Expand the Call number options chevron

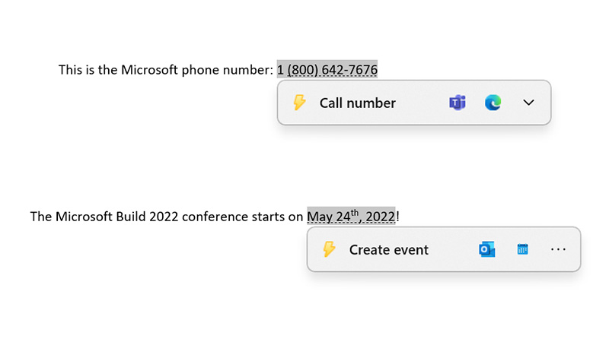click(x=529, y=103)
